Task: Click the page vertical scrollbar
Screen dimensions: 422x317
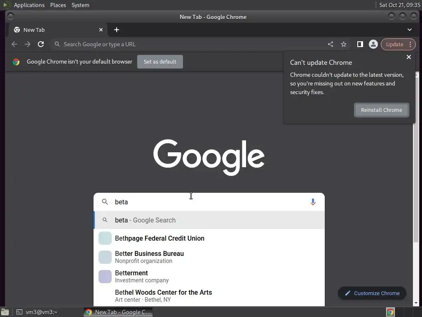Action: [x=416, y=159]
